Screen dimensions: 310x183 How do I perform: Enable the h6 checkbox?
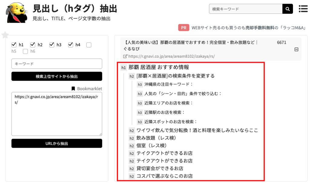pyautogui.click(x=25, y=51)
